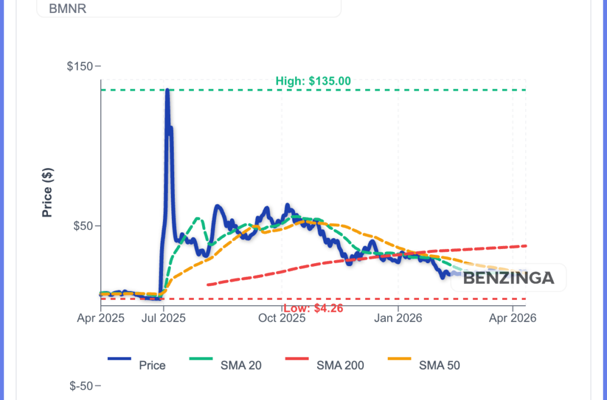607x400 pixels.
Task: Click the Low: $4.26 annotation label
Action: [x=314, y=308]
